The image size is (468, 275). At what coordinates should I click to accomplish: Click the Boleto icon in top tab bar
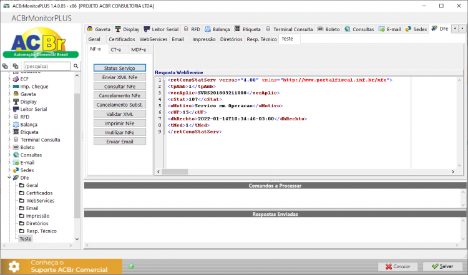[x=320, y=29]
